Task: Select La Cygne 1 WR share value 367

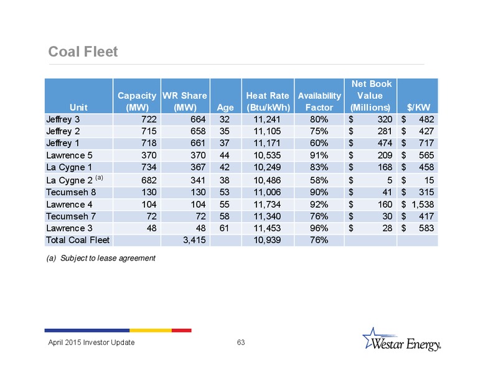Action: point(198,167)
